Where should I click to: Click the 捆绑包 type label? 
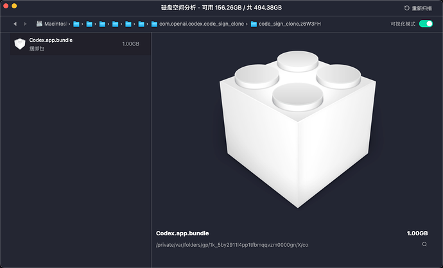coord(37,49)
